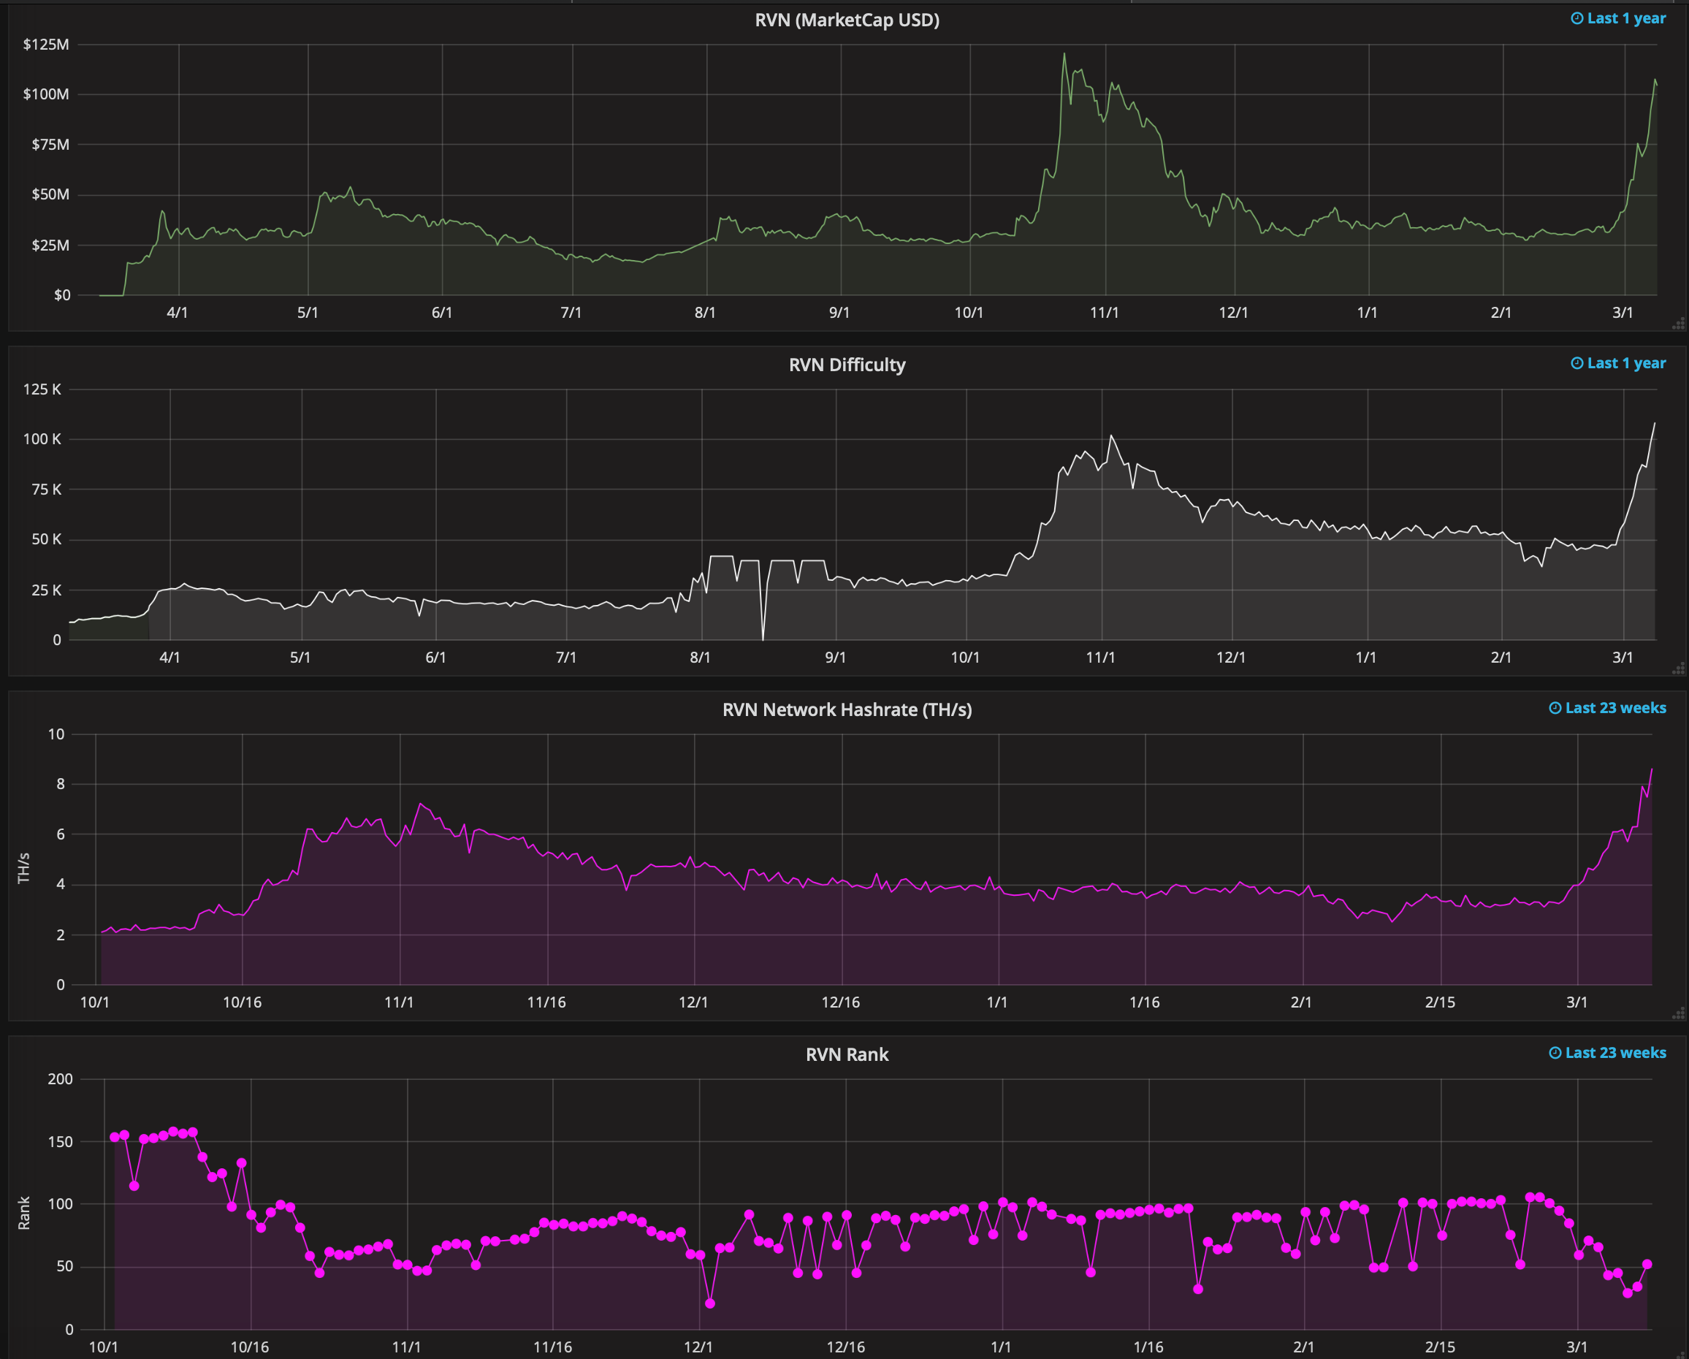
Task: Click the 50 K label in Difficulty panel
Action: (46, 539)
